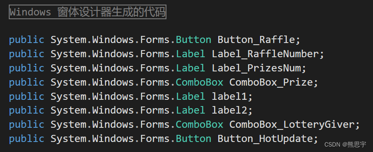Expand the collapsed Windows 窗体设计器生成的代码 region
Image resolution: width=373 pixels, height=152 pixels.
coord(87,12)
